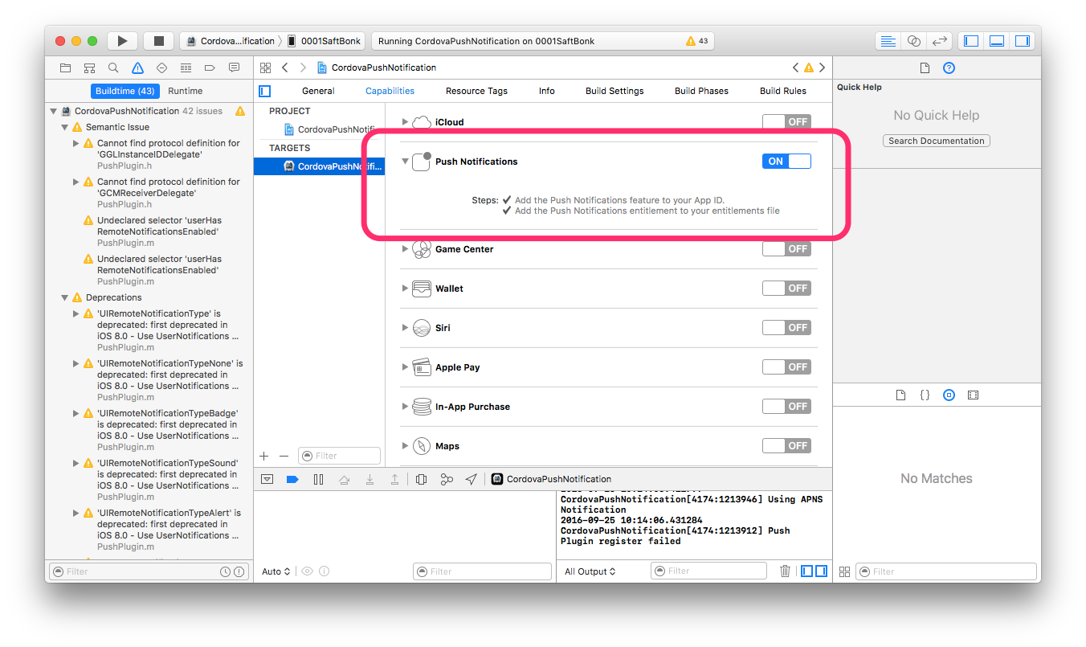This screenshot has width=1086, height=647.
Task: Expand the iCloud capability section
Action: coord(405,122)
